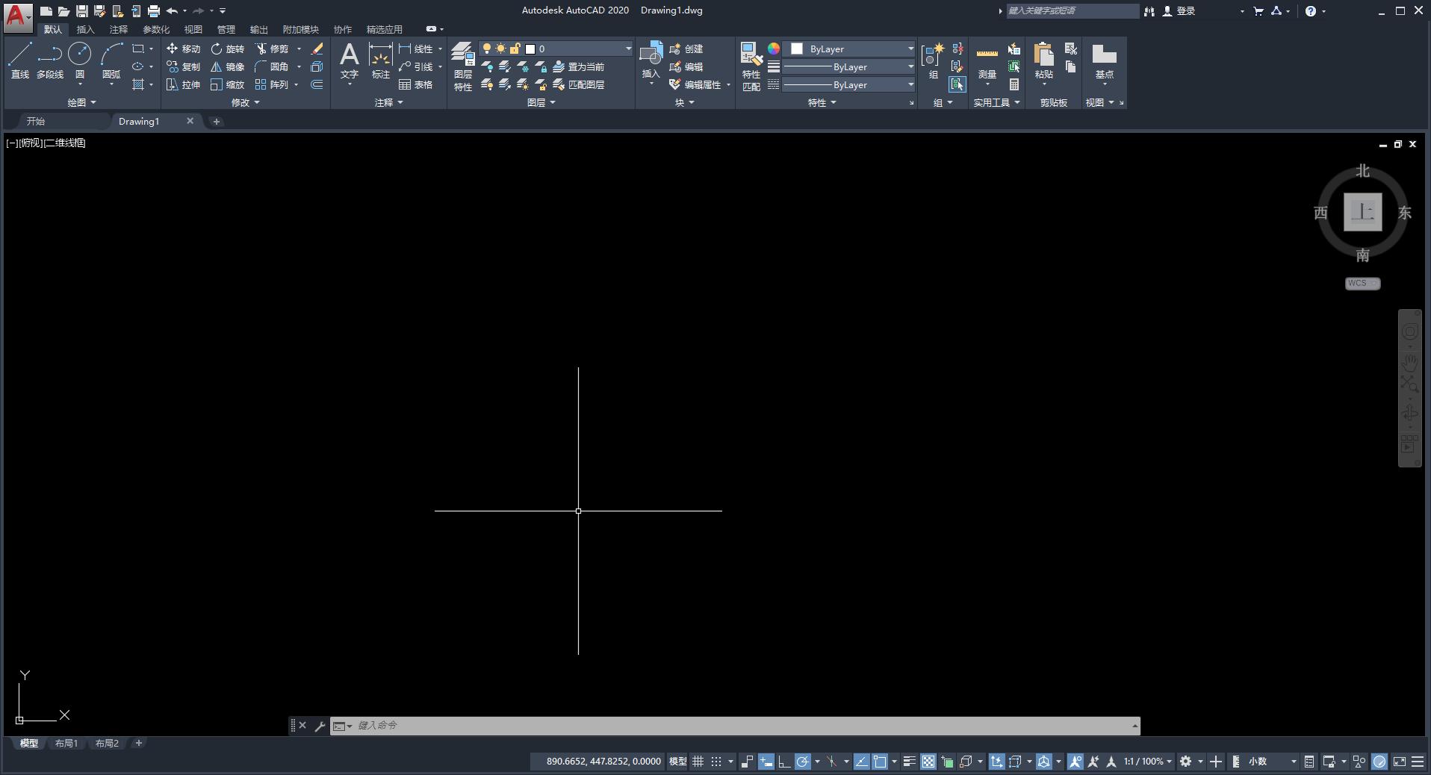
Task: Click the 测量 (Measure) tool
Action: [x=987, y=61]
